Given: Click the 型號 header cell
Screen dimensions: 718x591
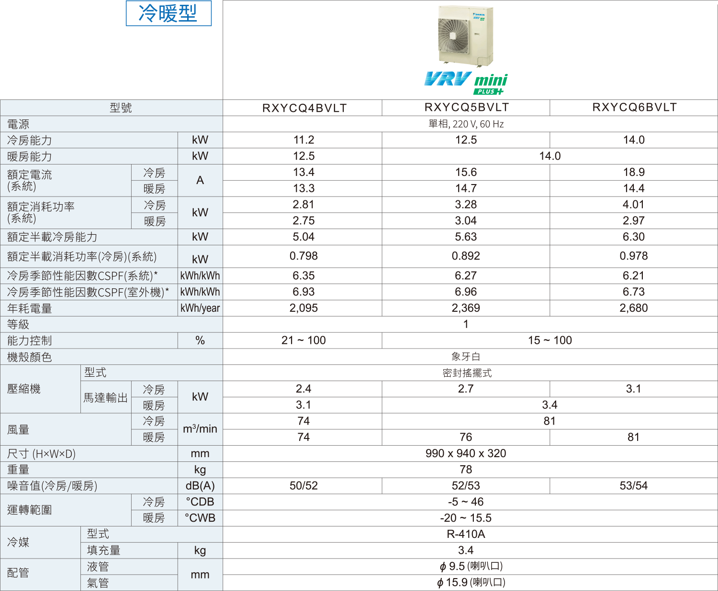Looking at the screenshot, I should pos(121,108).
